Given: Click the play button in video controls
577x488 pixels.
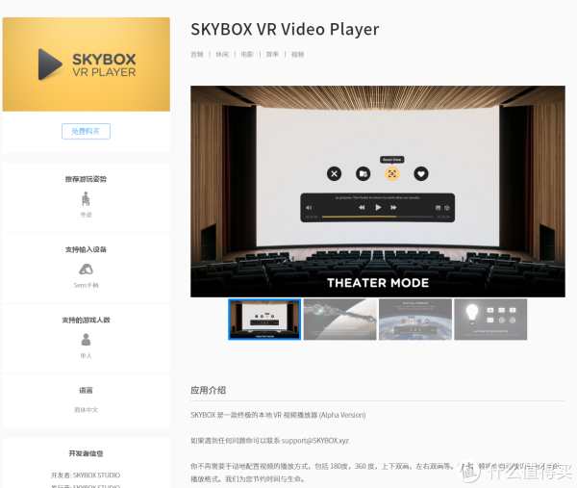Looking at the screenshot, I should tap(378, 207).
